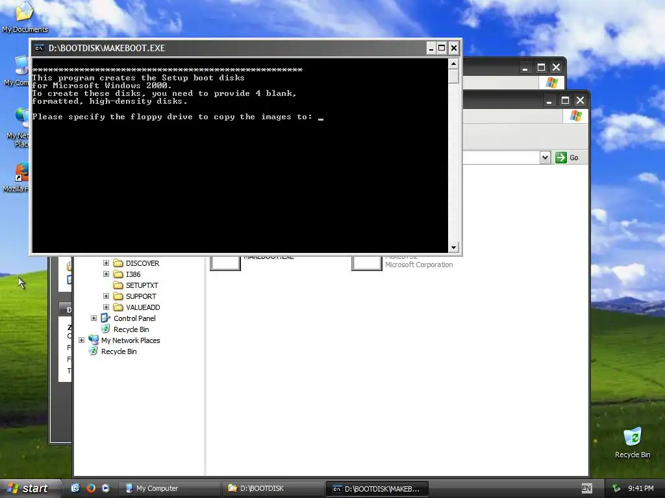The width and height of the screenshot is (665, 498).
Task: Click the Windows flag logo in rear window
Action: (552, 82)
